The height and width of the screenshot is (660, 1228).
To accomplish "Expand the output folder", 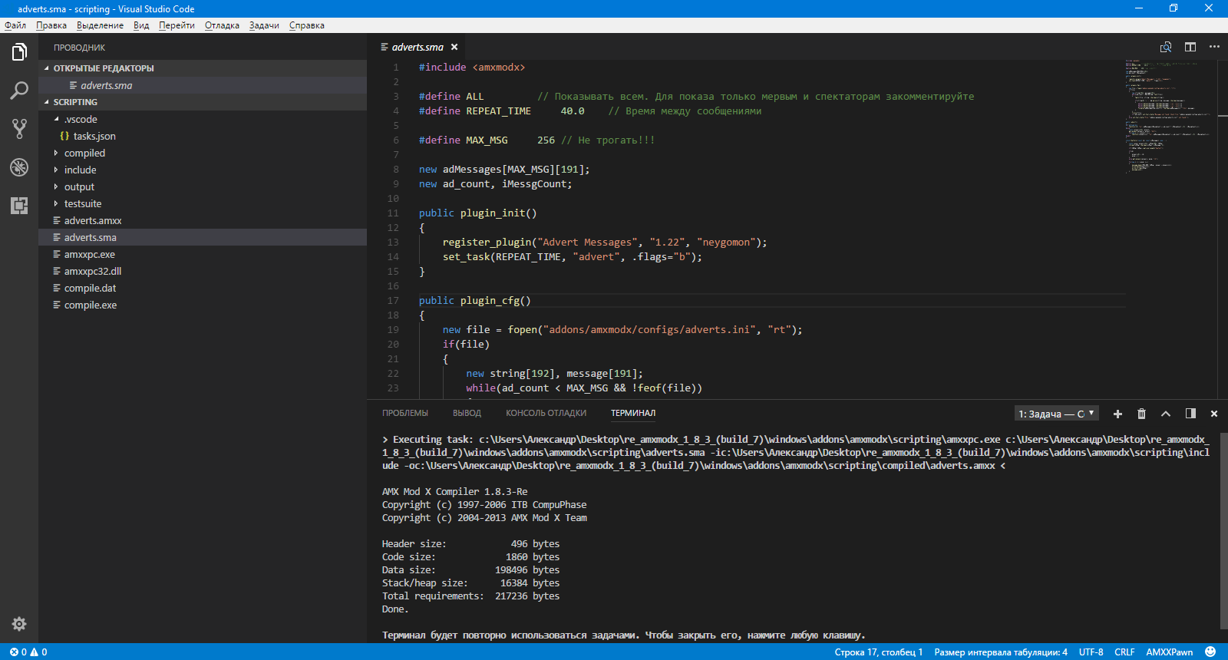I will coord(203,186).
